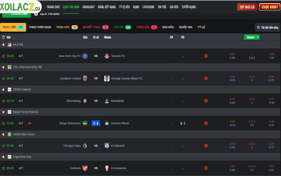Viewport: 281px width, 176px height.
Task: Star the Instituto vs CA Huracan match
Action: (3, 168)
